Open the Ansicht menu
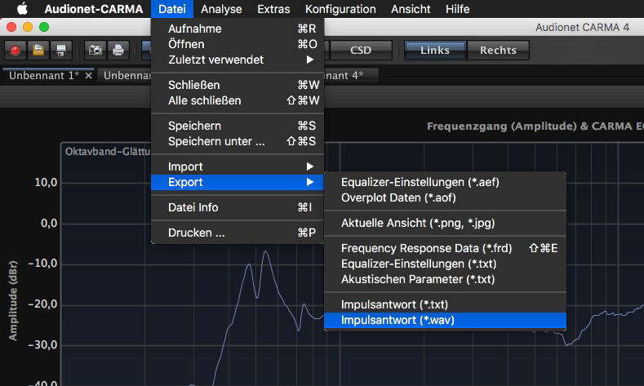Image resolution: width=644 pixels, height=386 pixels. tap(411, 9)
